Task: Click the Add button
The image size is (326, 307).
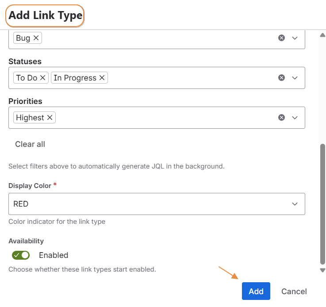Action: coord(256,291)
